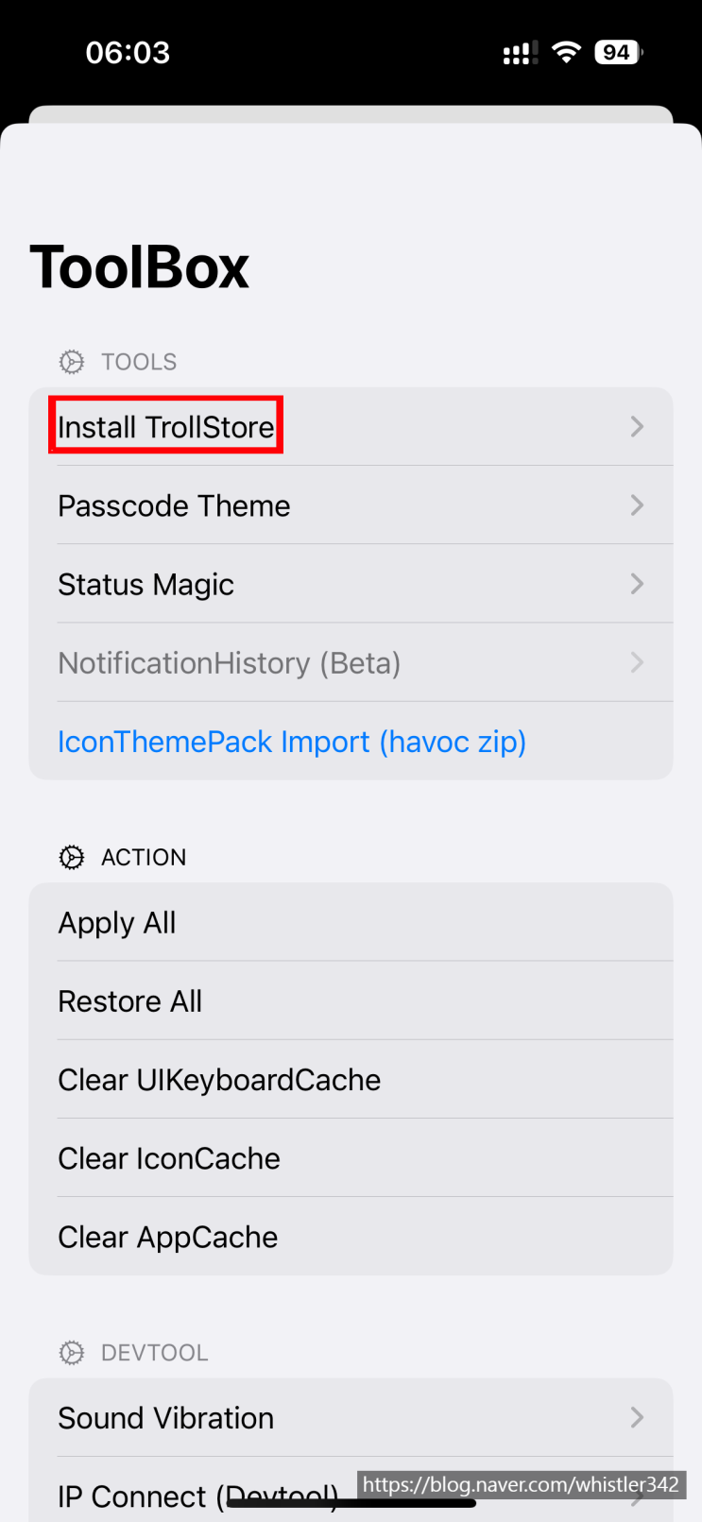Click the gear icon beside DEVTOOL header
Screen dimensions: 702x1522
click(71, 1352)
